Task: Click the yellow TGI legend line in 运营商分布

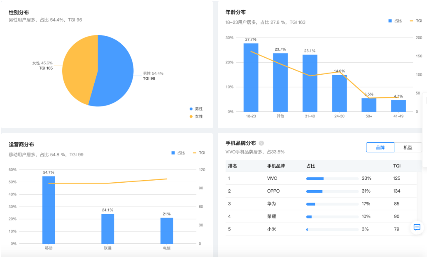Action: click(x=194, y=153)
